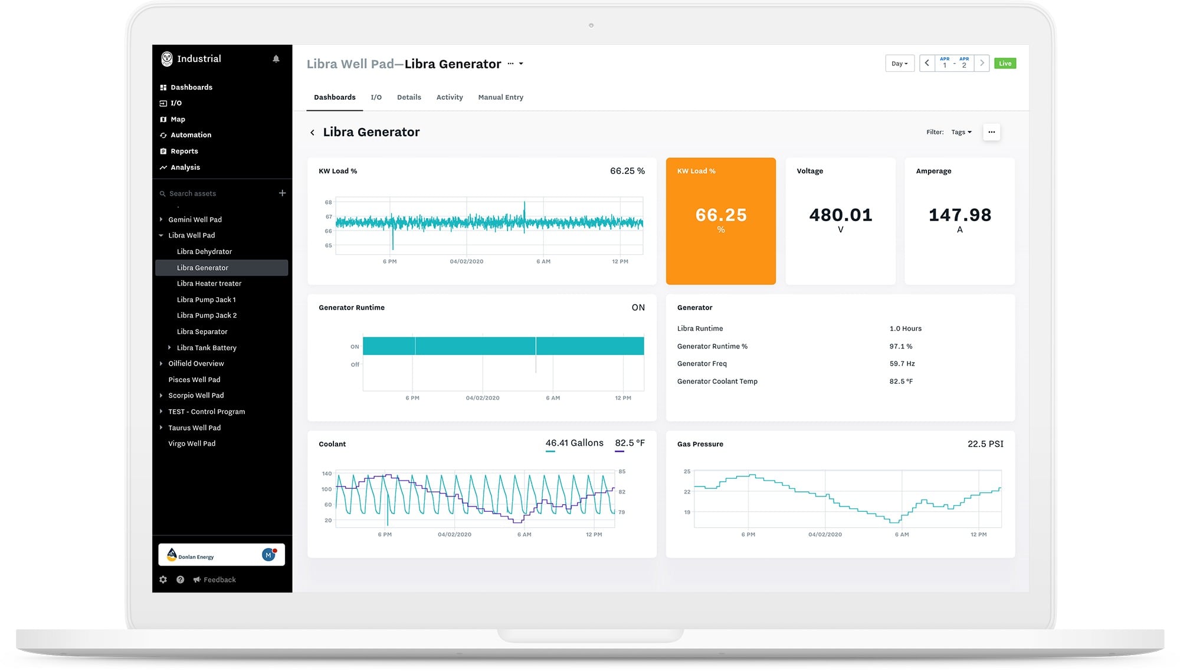Open the Dashboards sidebar item
The height and width of the screenshot is (671, 1180).
pyautogui.click(x=191, y=87)
